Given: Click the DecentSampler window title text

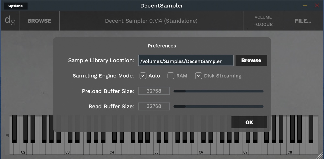Looking at the screenshot, I should pos(162,6).
